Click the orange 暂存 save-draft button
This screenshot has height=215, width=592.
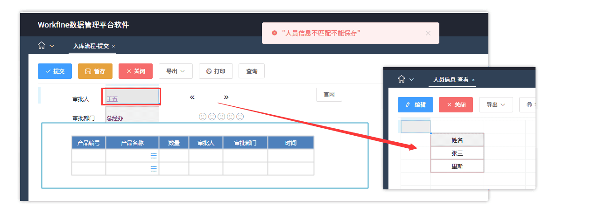coord(95,71)
